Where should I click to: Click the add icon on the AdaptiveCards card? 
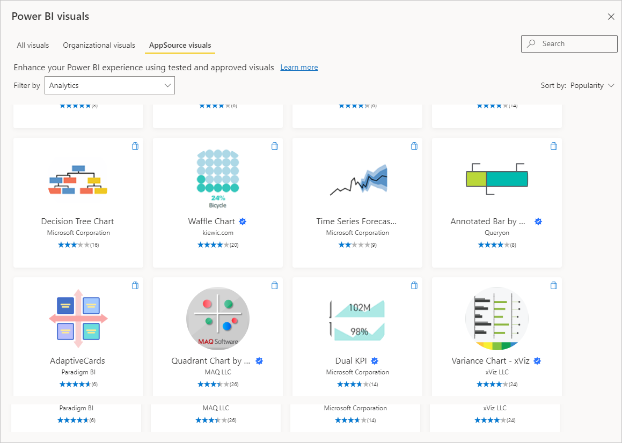click(135, 285)
